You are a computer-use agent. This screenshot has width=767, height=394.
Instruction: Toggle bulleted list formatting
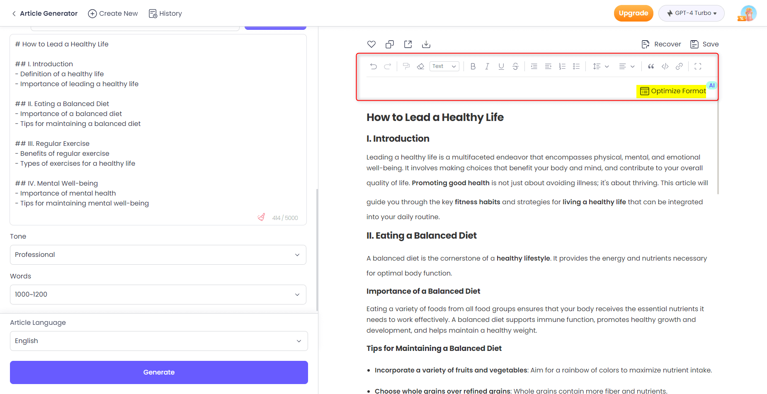pyautogui.click(x=576, y=66)
